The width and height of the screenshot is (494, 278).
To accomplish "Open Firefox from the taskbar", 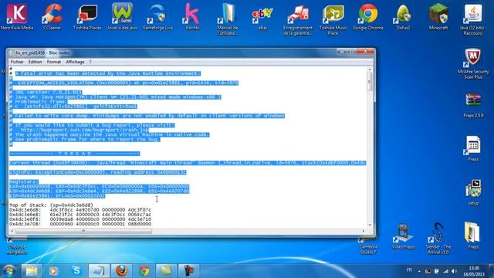I will 122,271.
